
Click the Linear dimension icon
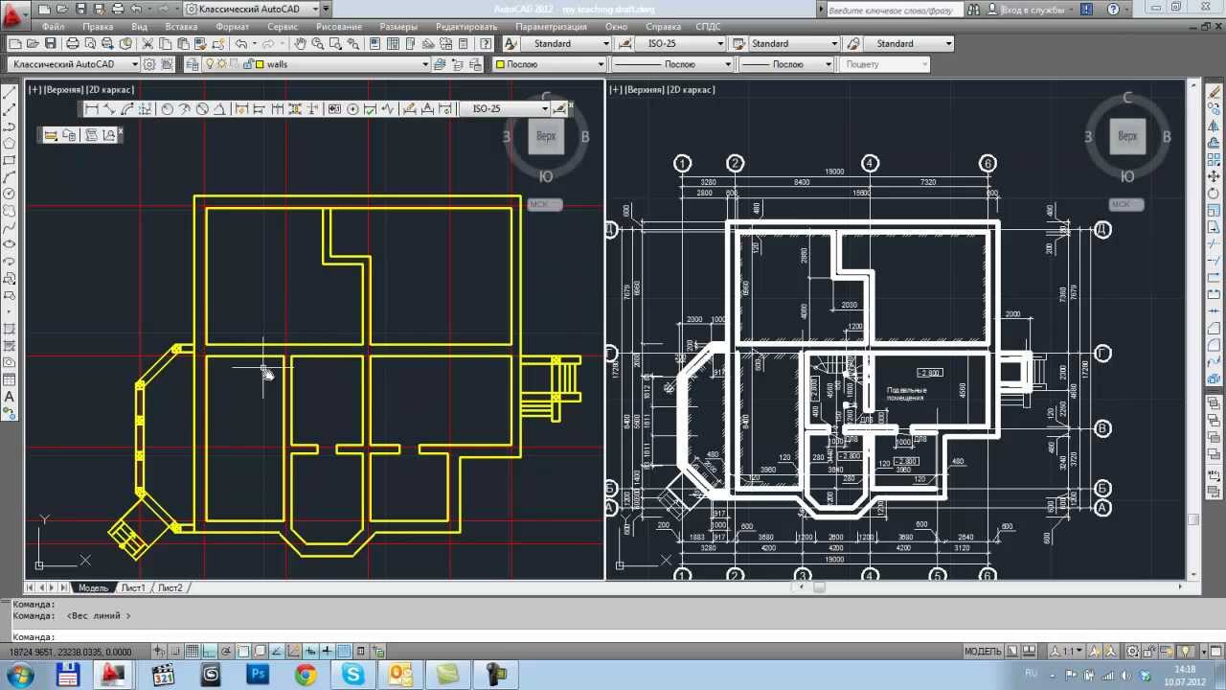(91, 109)
